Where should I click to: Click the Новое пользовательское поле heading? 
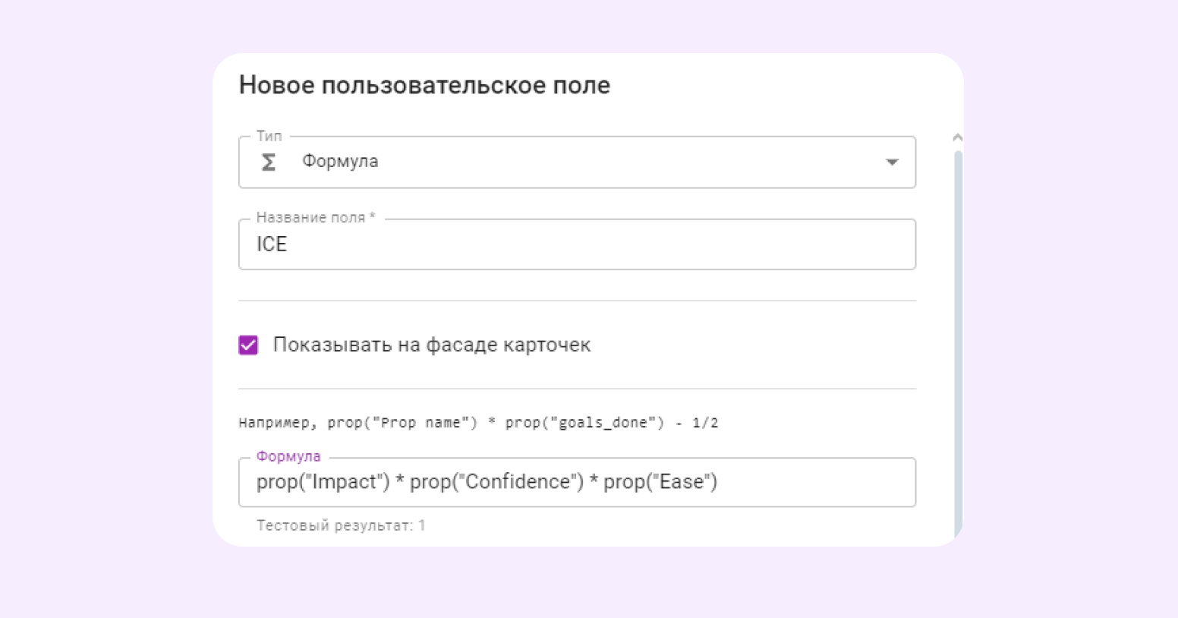[x=424, y=85]
